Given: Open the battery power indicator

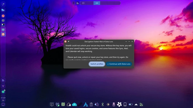Looking at the screenshot, I should click(x=131, y=104).
